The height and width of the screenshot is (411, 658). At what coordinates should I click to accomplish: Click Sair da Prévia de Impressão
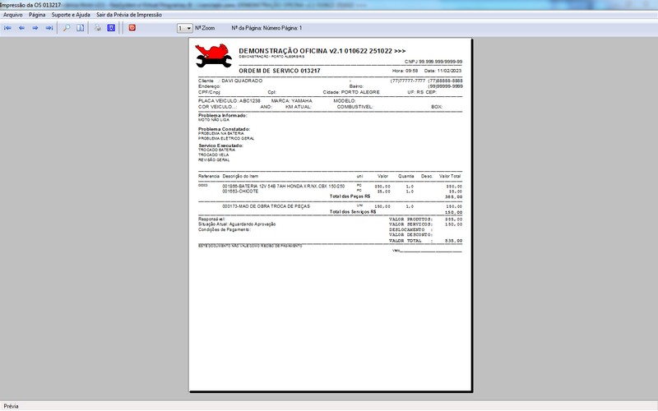129,15
